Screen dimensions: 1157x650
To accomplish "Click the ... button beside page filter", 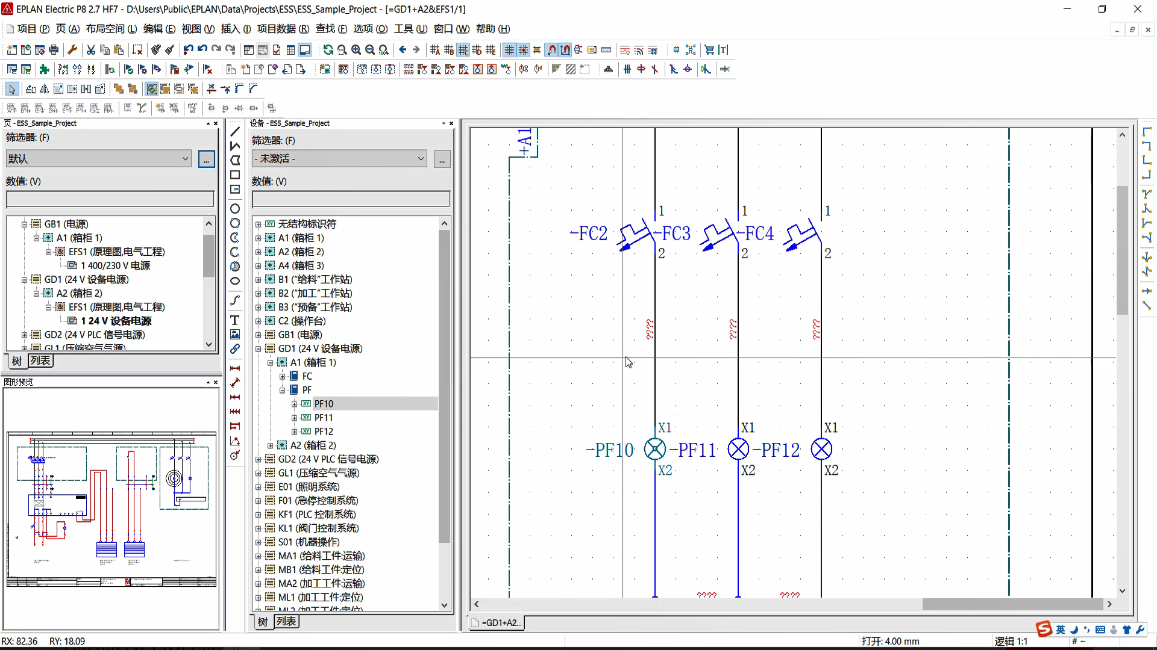I will click(206, 159).
